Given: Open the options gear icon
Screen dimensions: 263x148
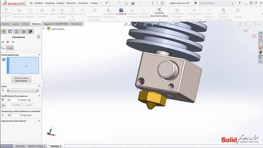Looking at the screenshot, I should click(162, 3).
